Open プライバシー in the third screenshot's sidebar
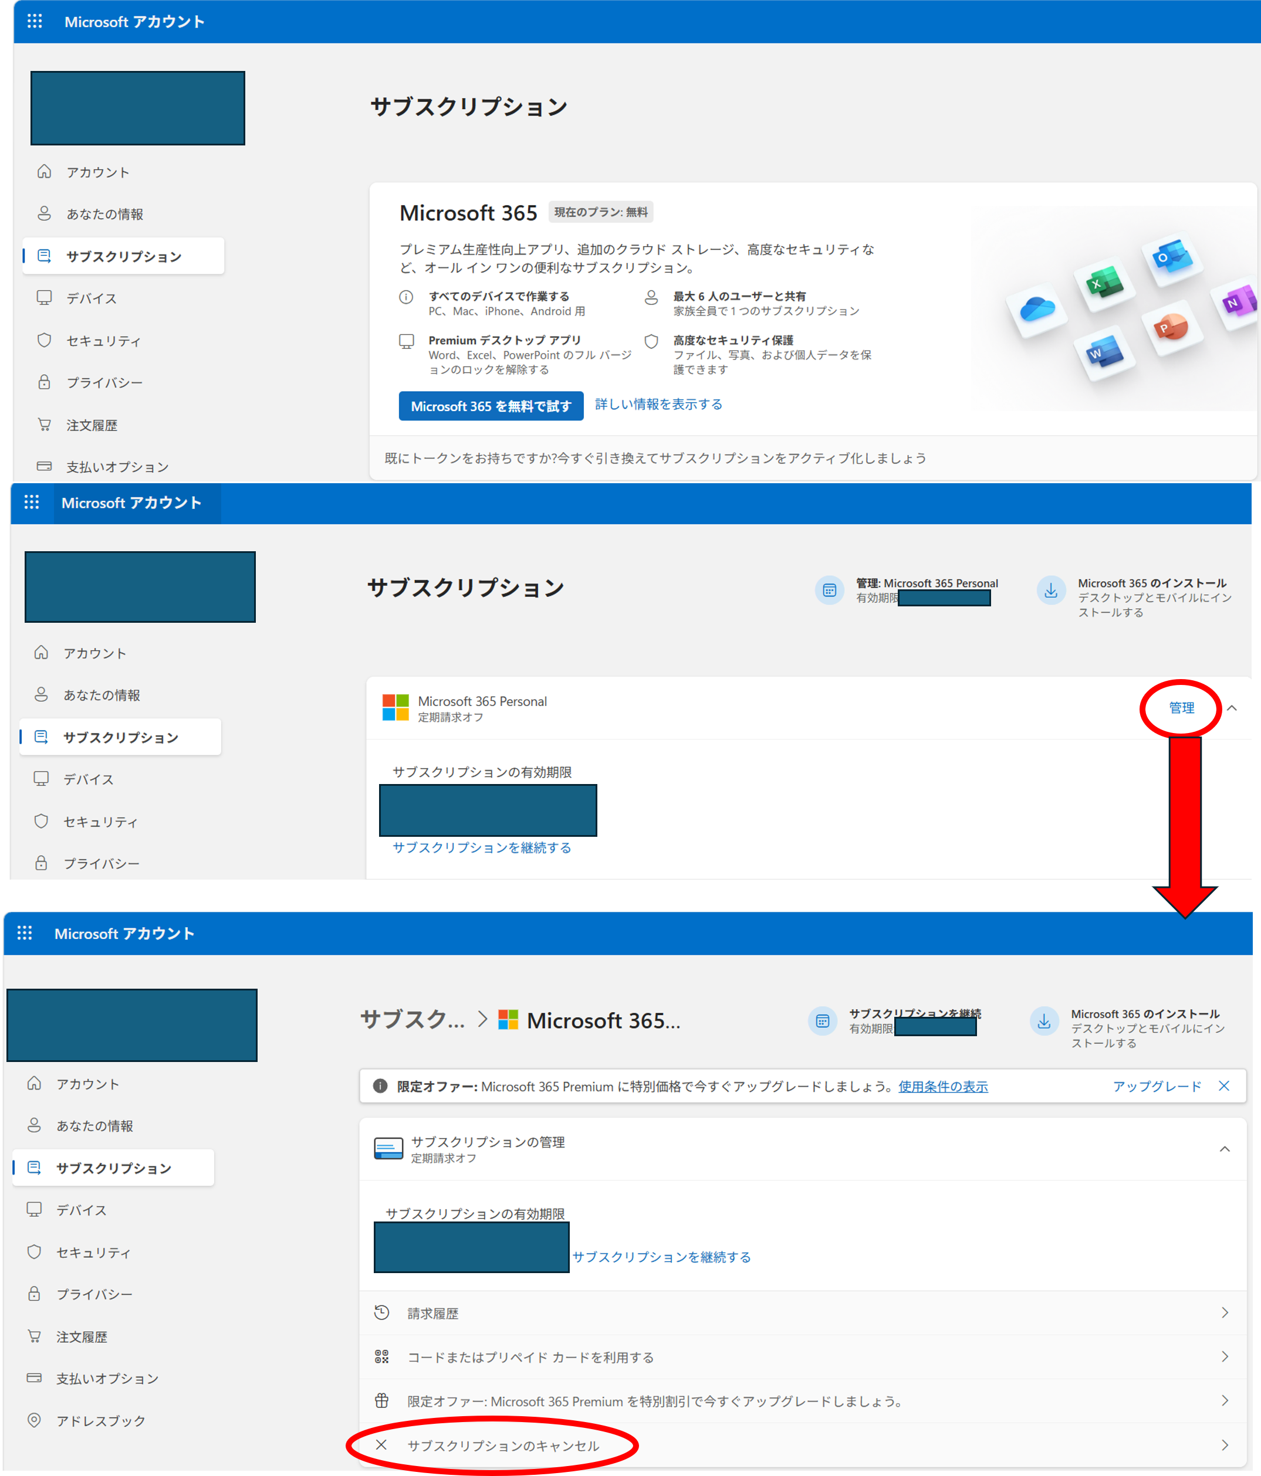 click(94, 1294)
